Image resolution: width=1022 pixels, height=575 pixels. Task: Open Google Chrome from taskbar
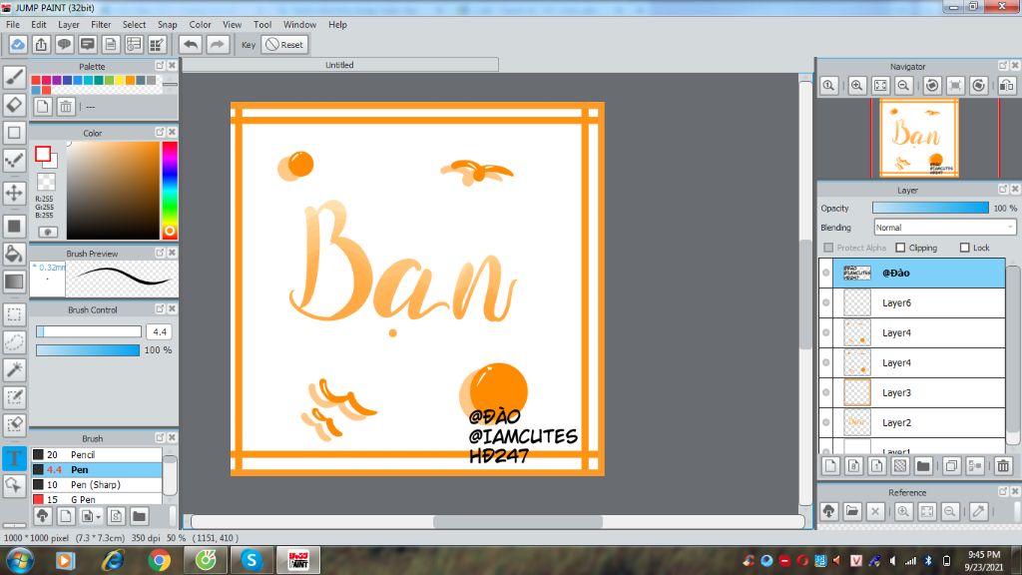coord(159,560)
